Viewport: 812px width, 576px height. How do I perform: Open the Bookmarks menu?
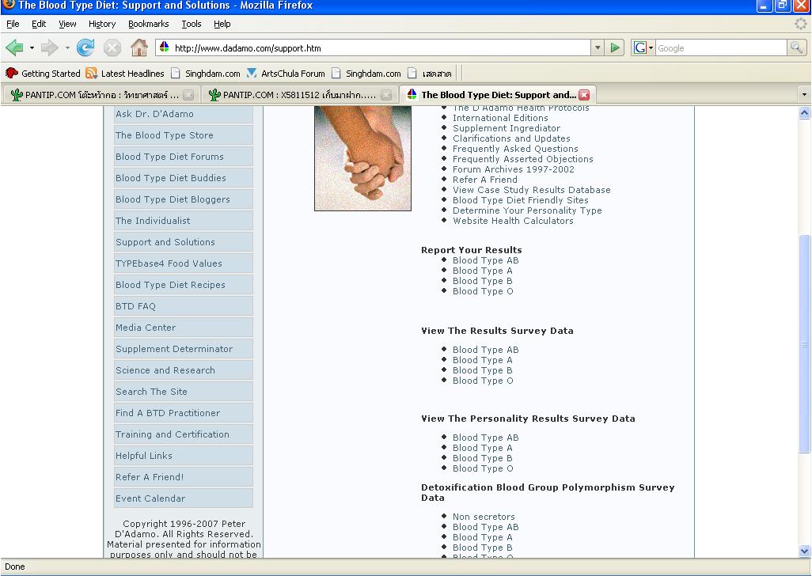point(149,24)
